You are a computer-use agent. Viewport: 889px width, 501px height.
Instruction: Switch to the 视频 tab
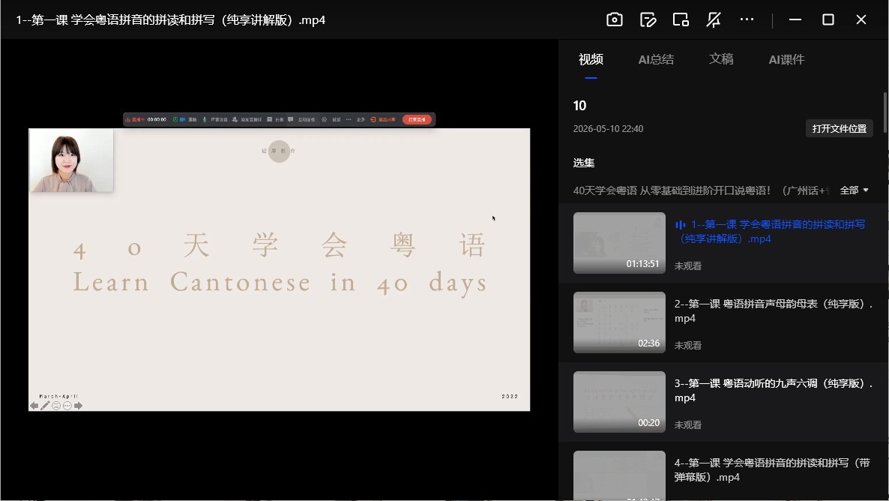[x=591, y=59]
